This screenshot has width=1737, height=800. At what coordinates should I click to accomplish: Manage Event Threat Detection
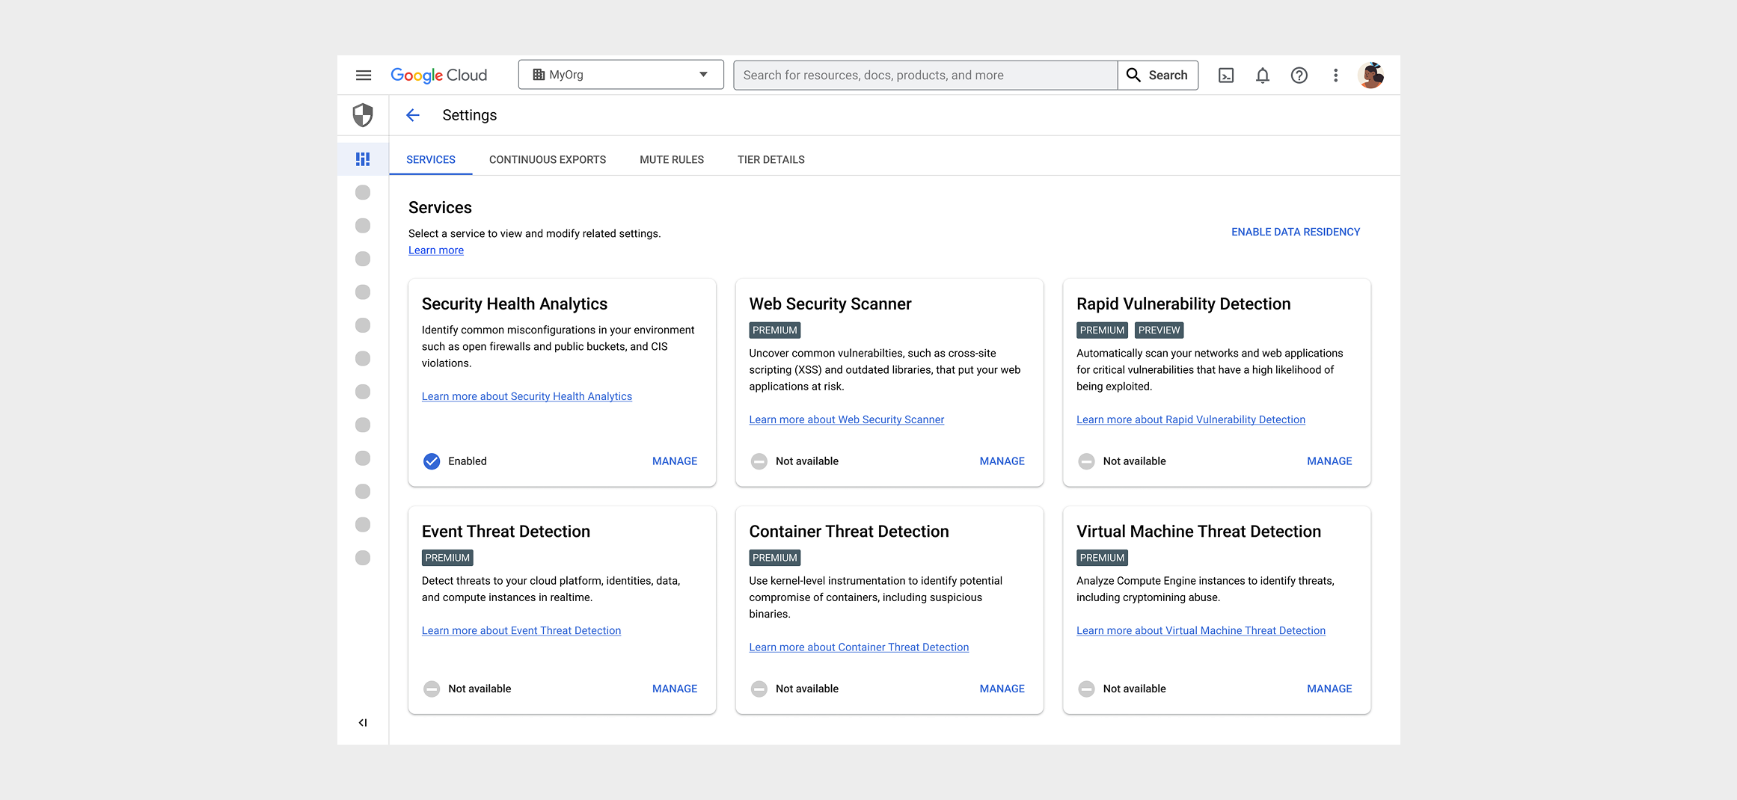[x=675, y=689]
